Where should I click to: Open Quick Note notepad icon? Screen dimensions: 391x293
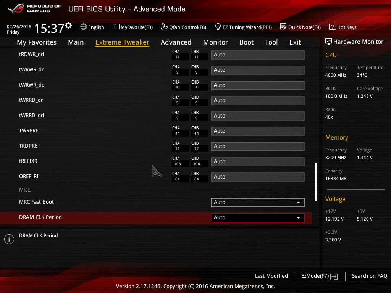click(x=283, y=27)
